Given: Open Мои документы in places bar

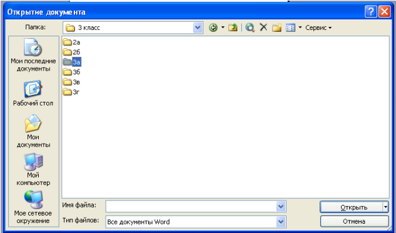Looking at the screenshot, I should point(33,131).
